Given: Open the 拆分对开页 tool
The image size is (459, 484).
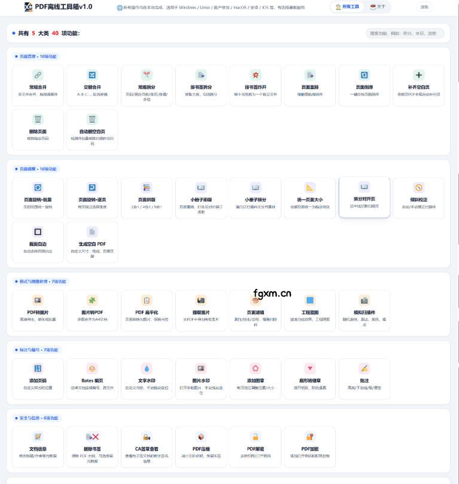Looking at the screenshot, I should 364,197.
